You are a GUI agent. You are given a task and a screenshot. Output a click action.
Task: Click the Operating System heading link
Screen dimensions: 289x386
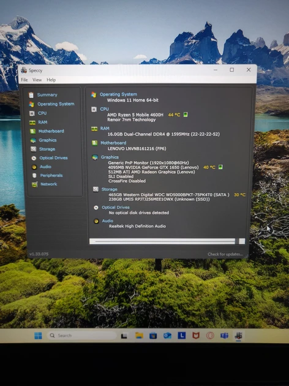click(118, 94)
